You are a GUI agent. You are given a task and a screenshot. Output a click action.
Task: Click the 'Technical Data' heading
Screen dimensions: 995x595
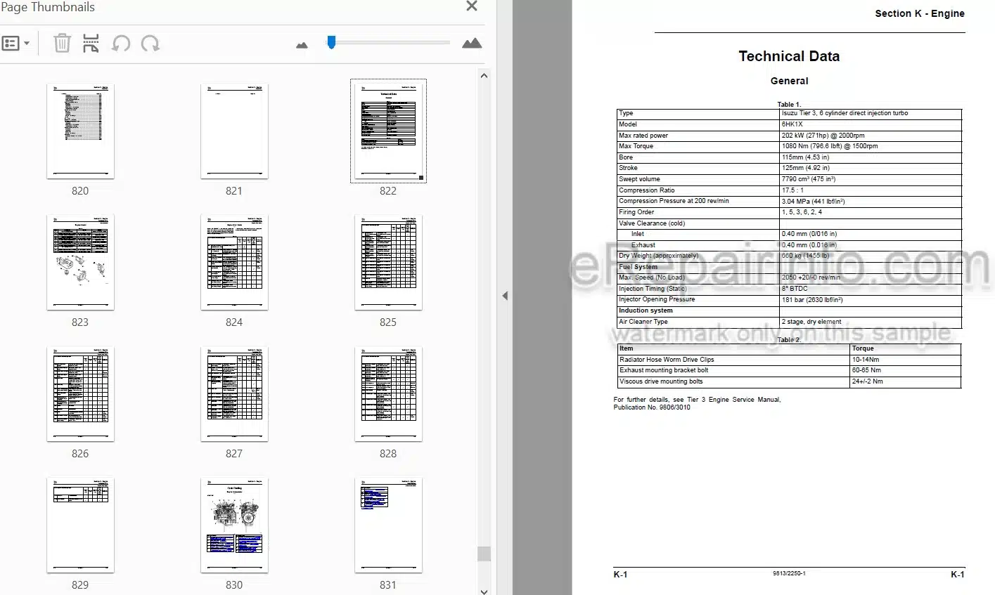point(789,56)
